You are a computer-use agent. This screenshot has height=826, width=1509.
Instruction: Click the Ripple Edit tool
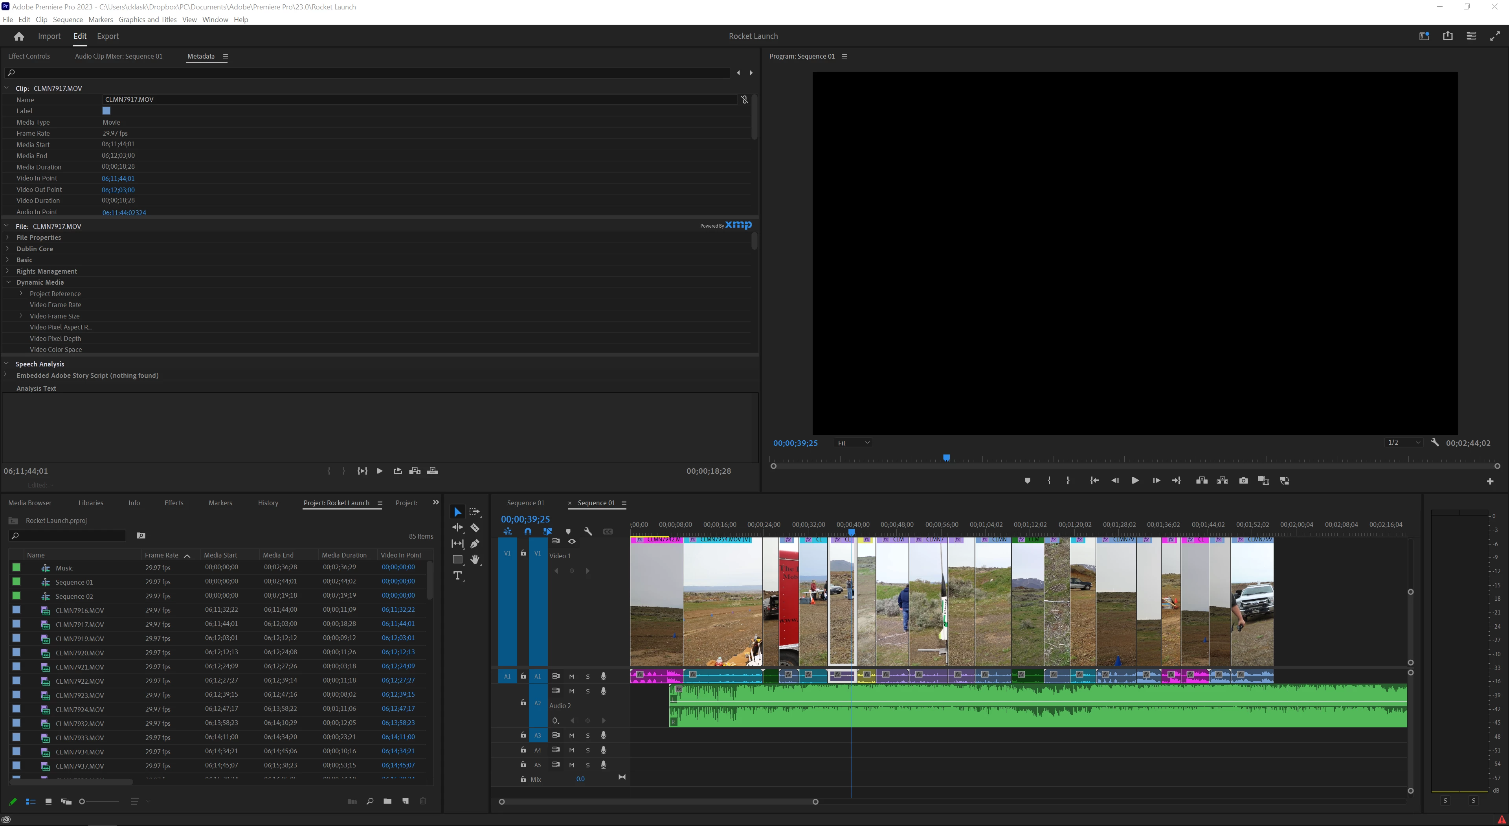(457, 528)
